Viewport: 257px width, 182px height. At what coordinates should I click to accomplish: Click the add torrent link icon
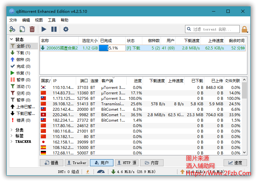12,29
